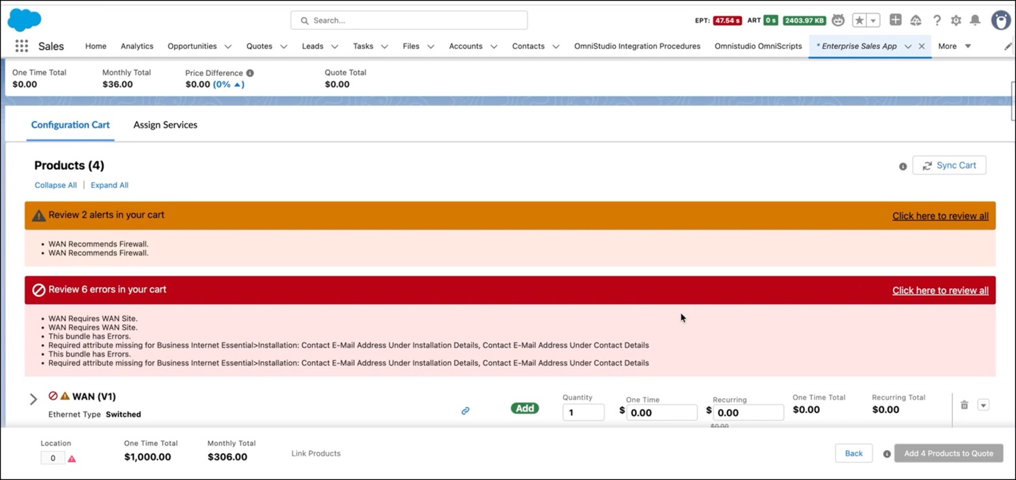Open the Notifications bell icon

click(975, 20)
